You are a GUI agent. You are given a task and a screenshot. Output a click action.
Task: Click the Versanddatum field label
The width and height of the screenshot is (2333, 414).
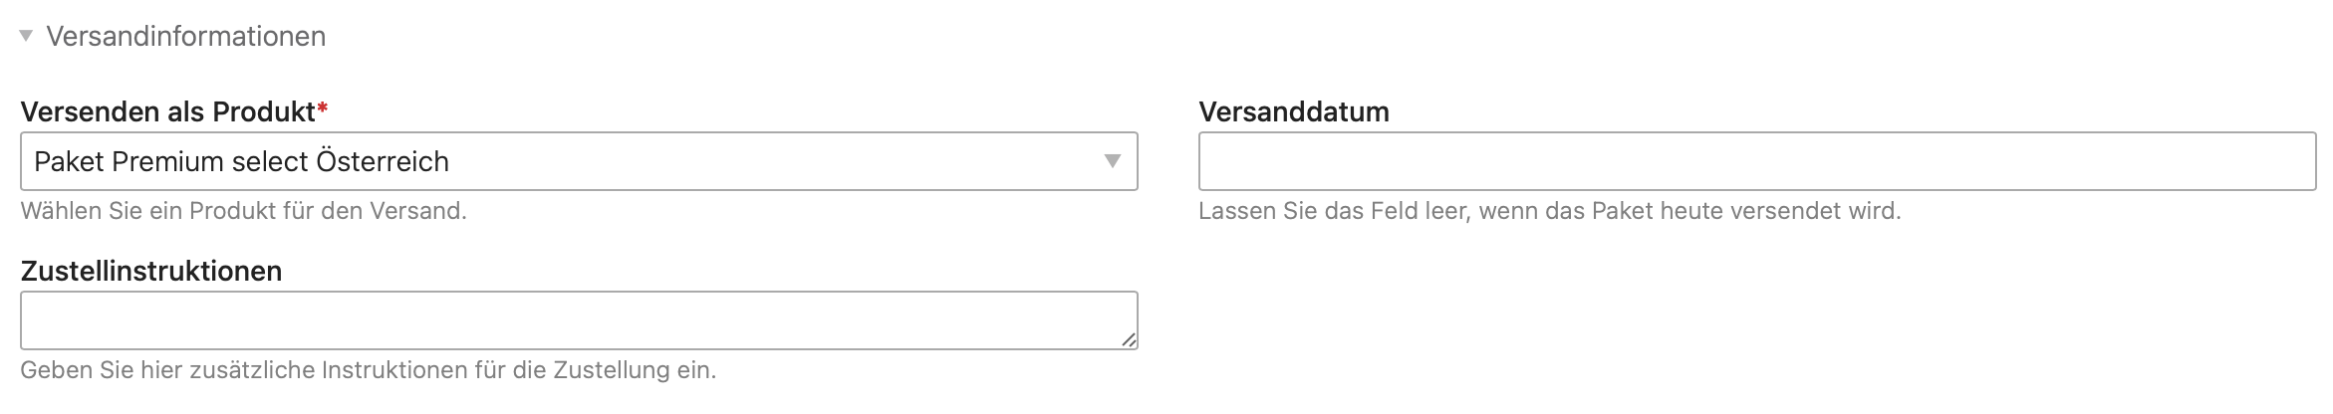click(1293, 112)
